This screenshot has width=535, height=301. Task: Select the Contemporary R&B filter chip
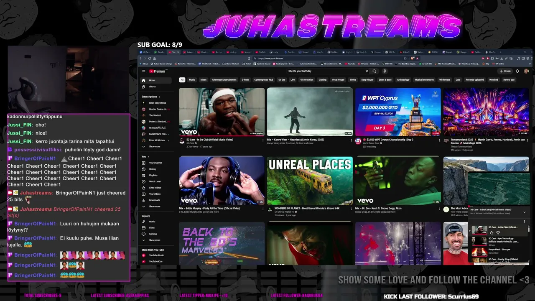[x=263, y=80]
